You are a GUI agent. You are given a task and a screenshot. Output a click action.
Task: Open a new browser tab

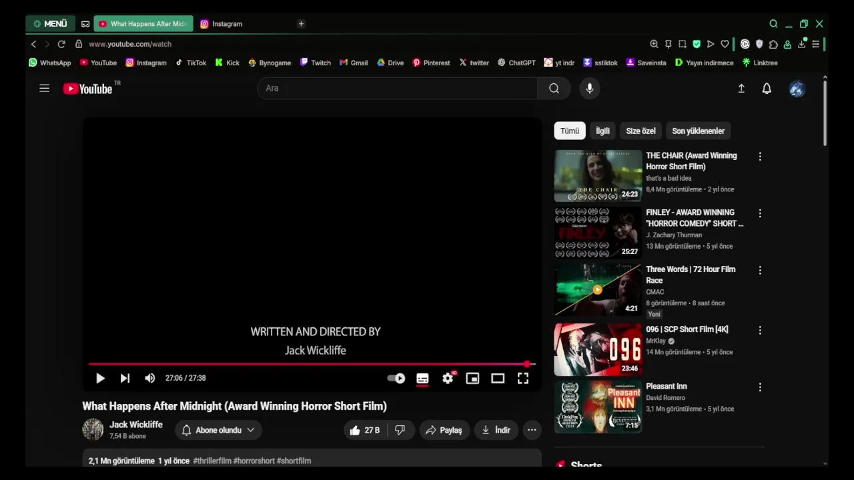point(301,24)
